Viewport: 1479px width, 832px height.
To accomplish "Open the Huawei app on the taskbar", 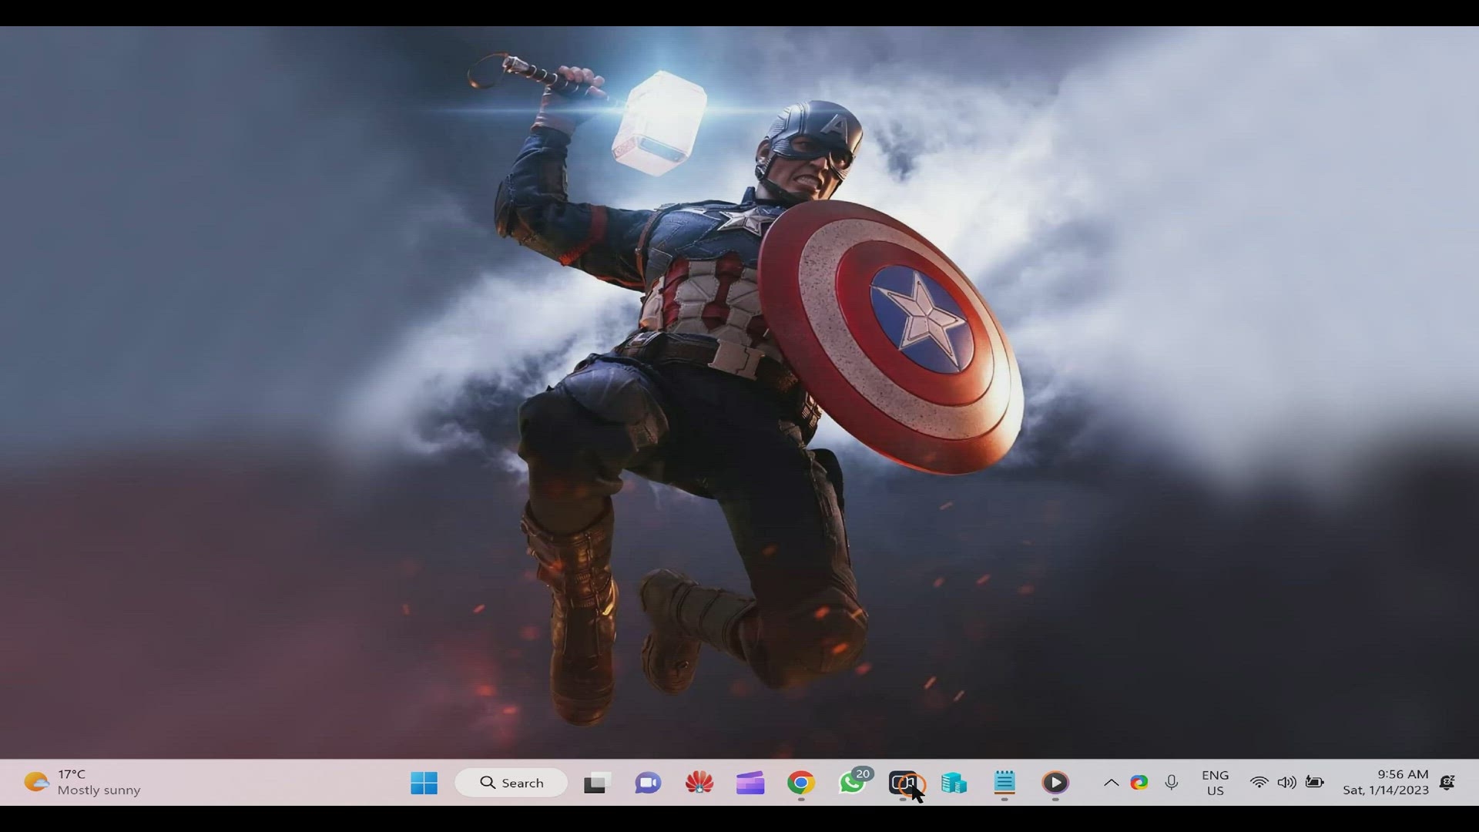I will pos(699,783).
